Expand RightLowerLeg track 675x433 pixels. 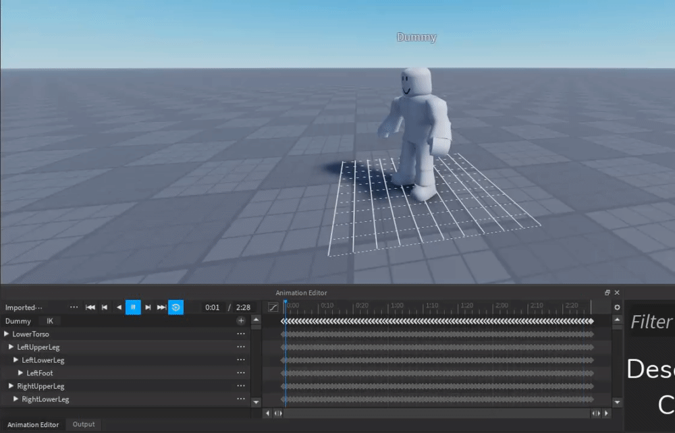16,399
